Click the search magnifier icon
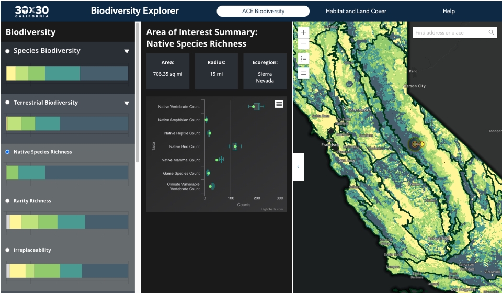This screenshot has height=293, width=502. point(492,33)
